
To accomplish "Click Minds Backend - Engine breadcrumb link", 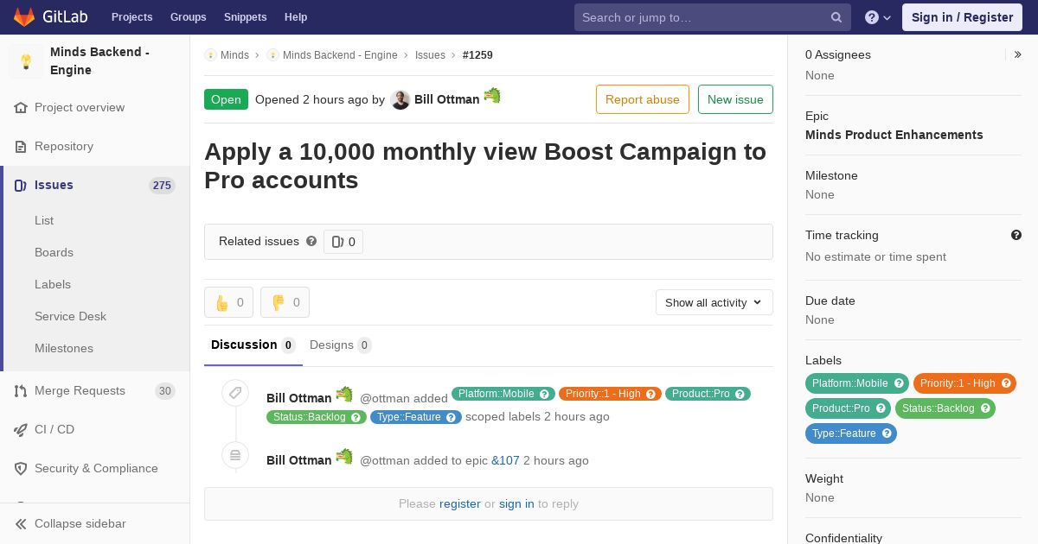I will [340, 55].
